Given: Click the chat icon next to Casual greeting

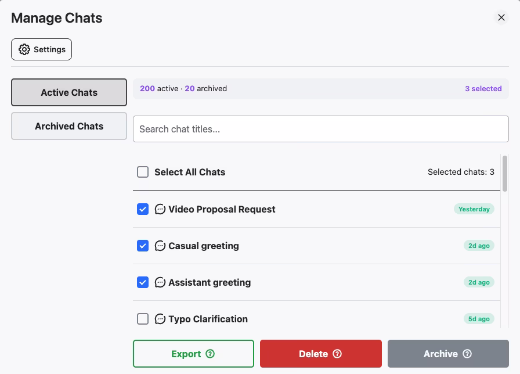Looking at the screenshot, I should point(160,246).
